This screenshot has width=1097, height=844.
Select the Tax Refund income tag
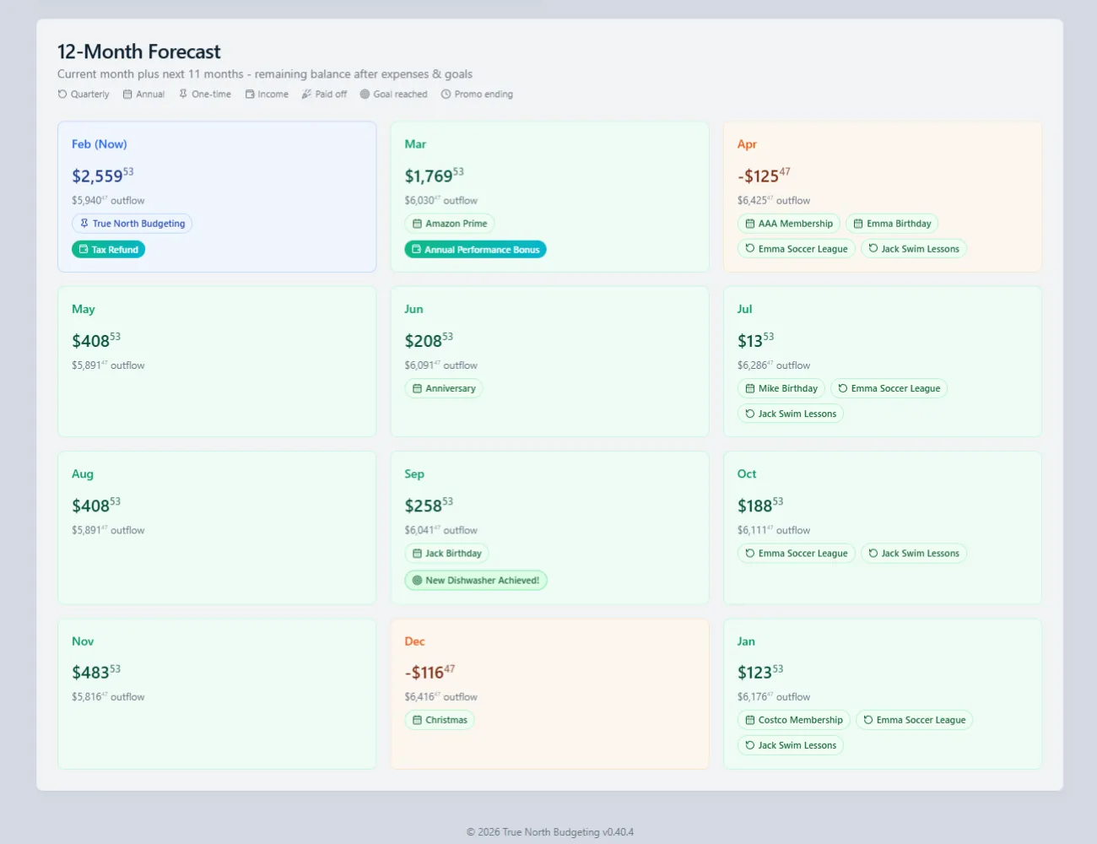[109, 250]
